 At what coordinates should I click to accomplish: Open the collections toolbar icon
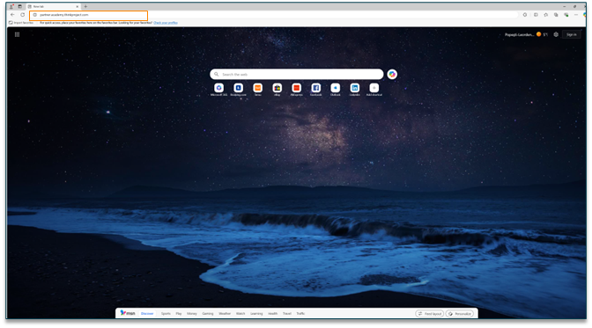556,15
